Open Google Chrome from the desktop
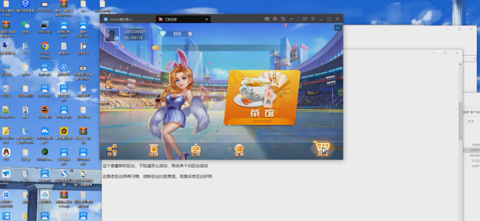Viewport: 480px width, 221px height. click(x=44, y=50)
